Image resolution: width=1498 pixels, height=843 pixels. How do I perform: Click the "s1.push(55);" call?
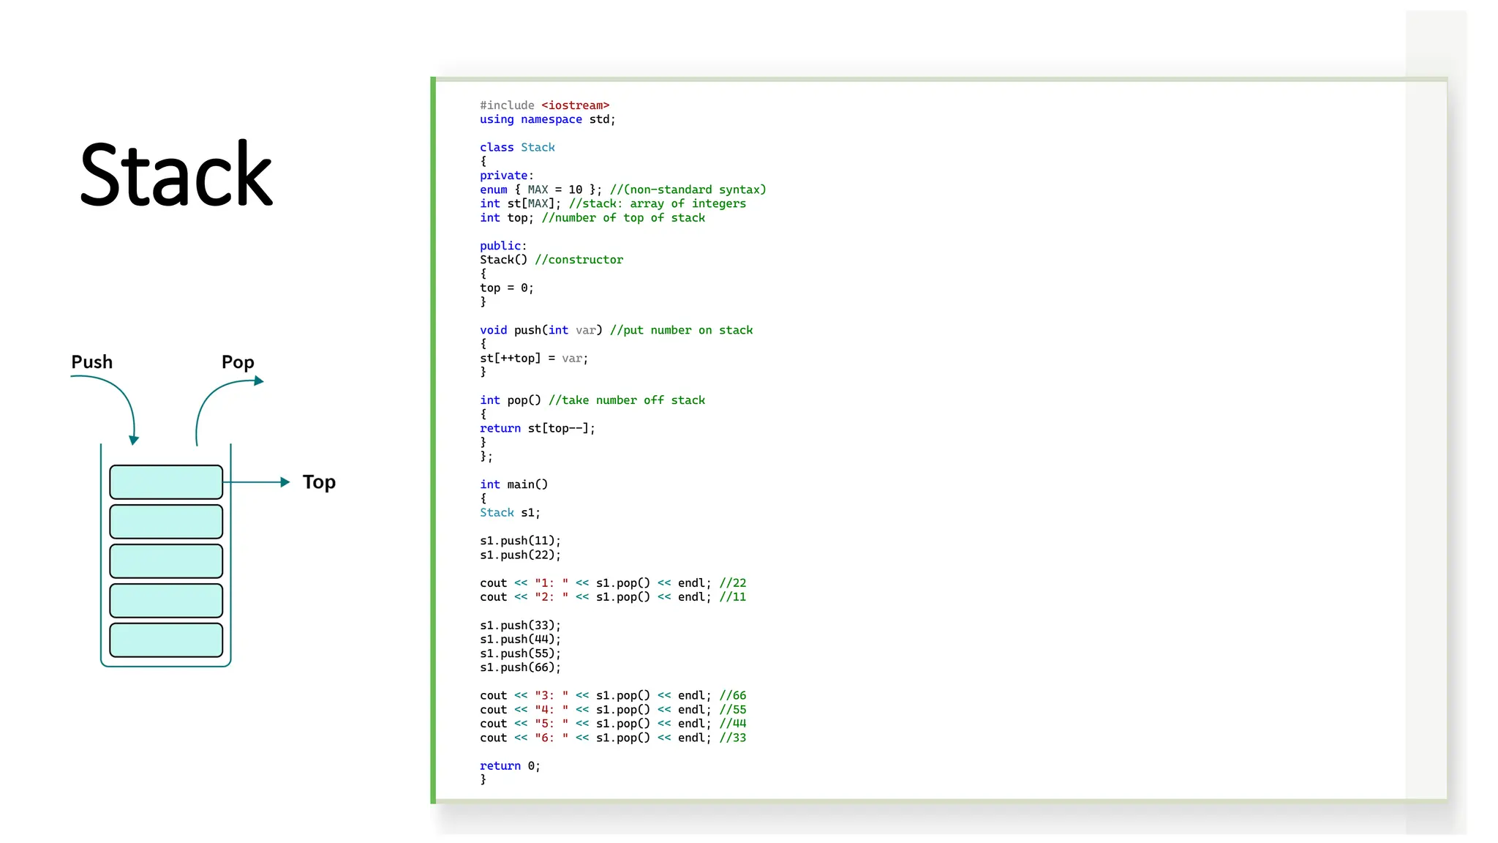point(520,653)
